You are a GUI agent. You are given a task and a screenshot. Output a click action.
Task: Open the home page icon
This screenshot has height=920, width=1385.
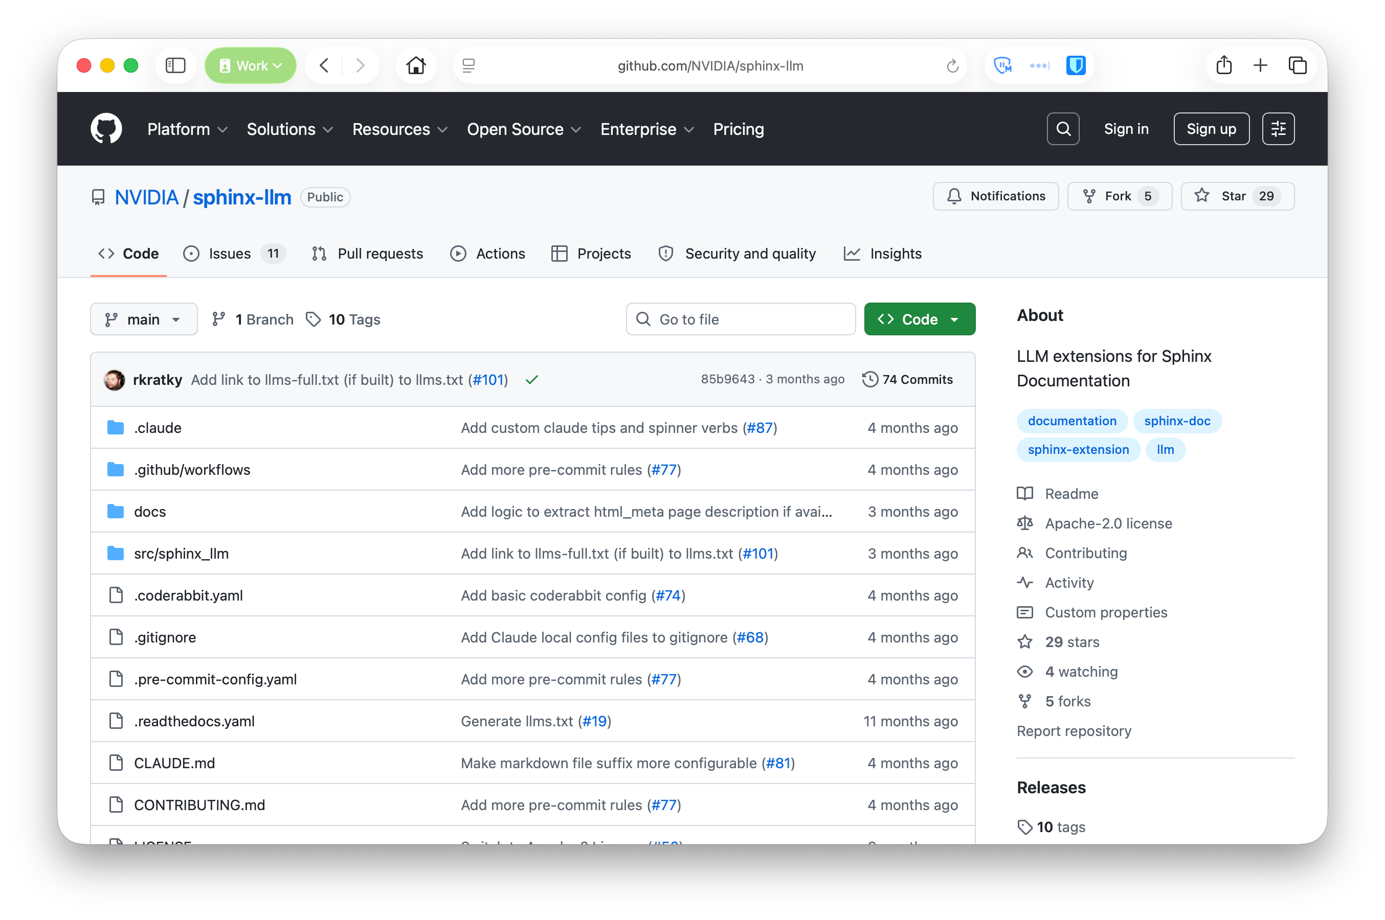[x=416, y=65]
